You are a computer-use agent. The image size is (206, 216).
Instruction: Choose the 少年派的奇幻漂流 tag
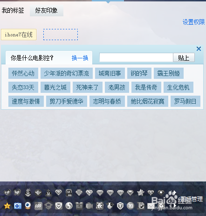67,73
